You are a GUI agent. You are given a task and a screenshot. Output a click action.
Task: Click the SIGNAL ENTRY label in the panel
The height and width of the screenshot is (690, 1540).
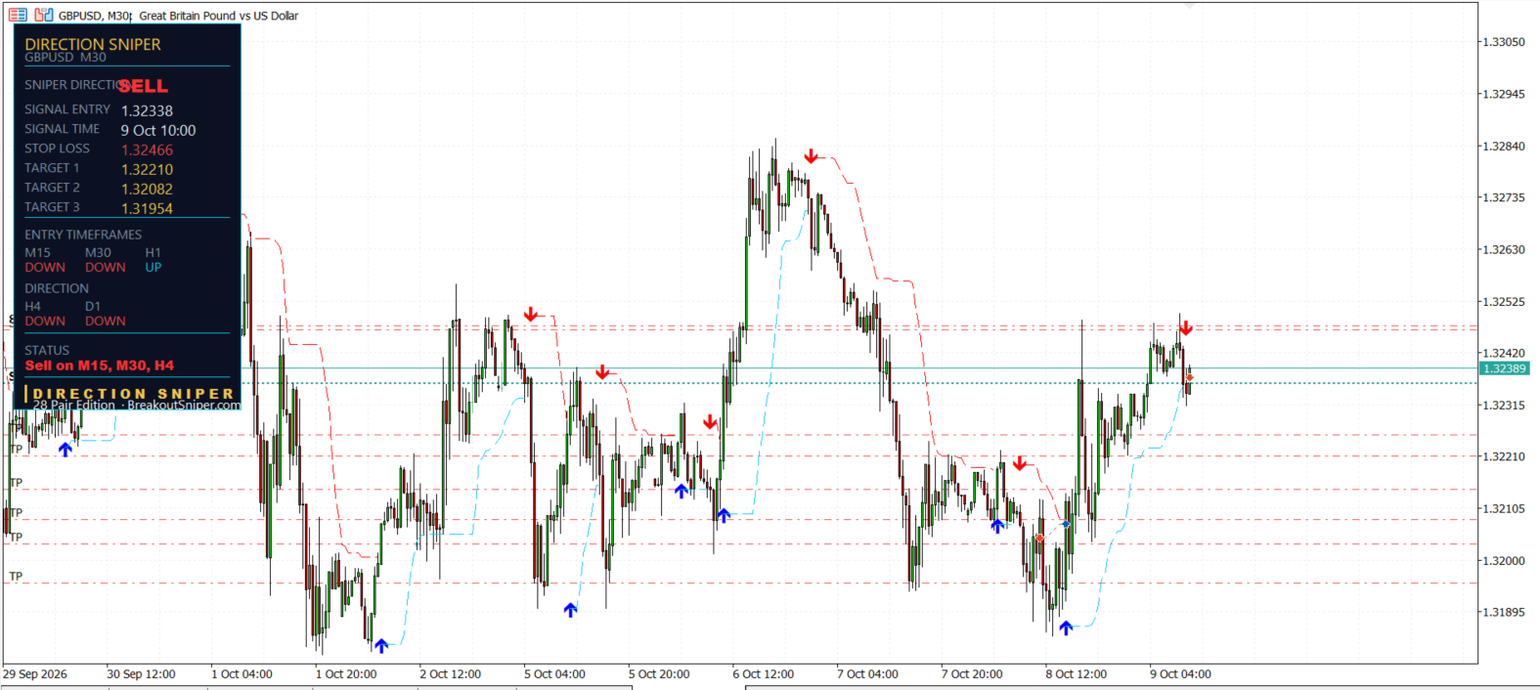click(x=67, y=109)
